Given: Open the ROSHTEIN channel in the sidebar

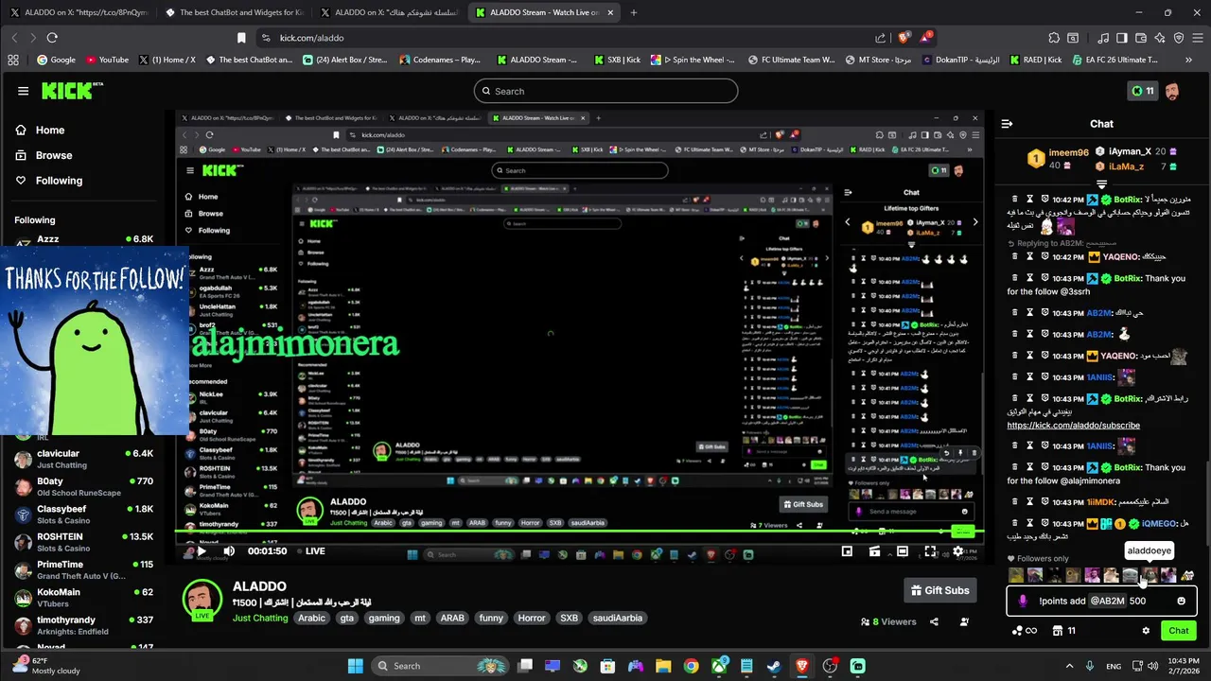Looking at the screenshot, I should (83, 542).
